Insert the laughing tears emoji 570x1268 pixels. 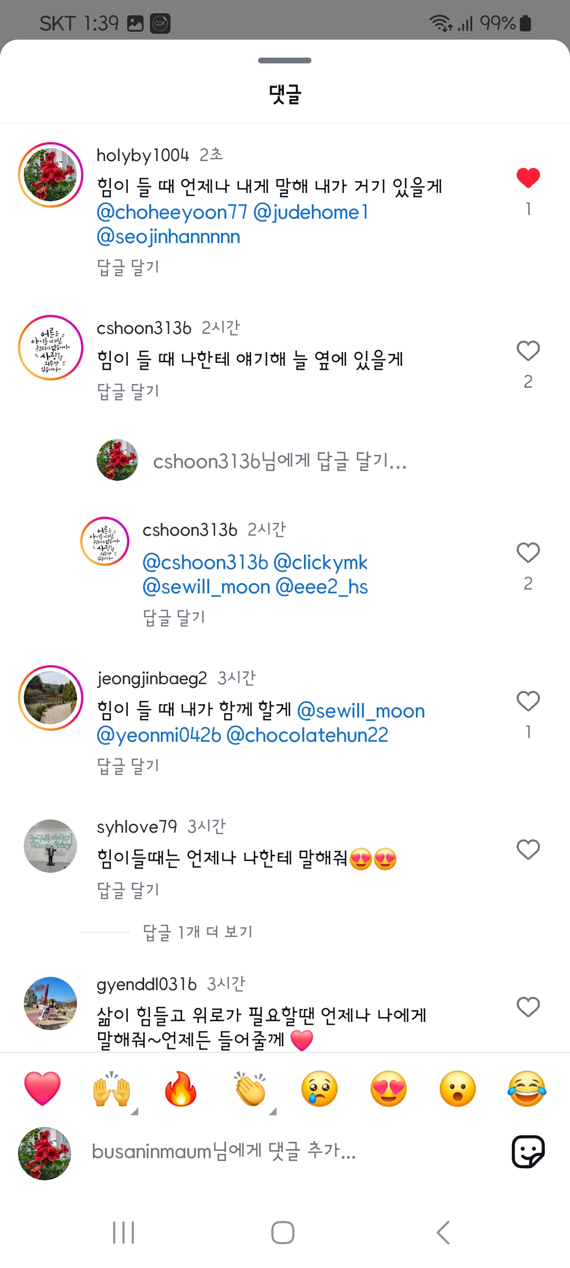click(x=527, y=1089)
